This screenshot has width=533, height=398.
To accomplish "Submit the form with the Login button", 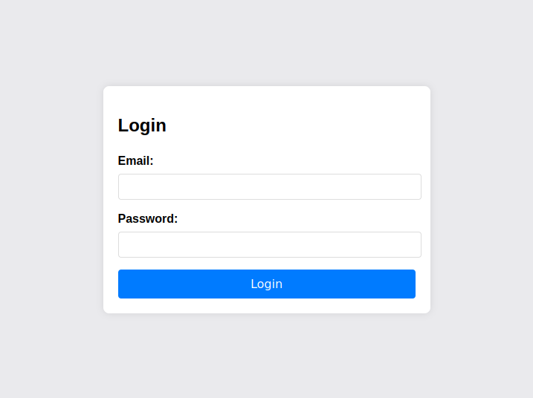I will [x=266, y=284].
